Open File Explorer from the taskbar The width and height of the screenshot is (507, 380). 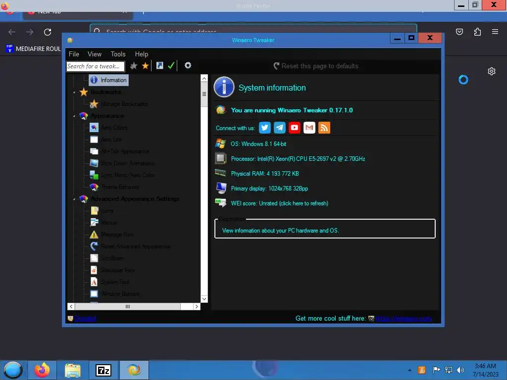[x=73, y=370]
